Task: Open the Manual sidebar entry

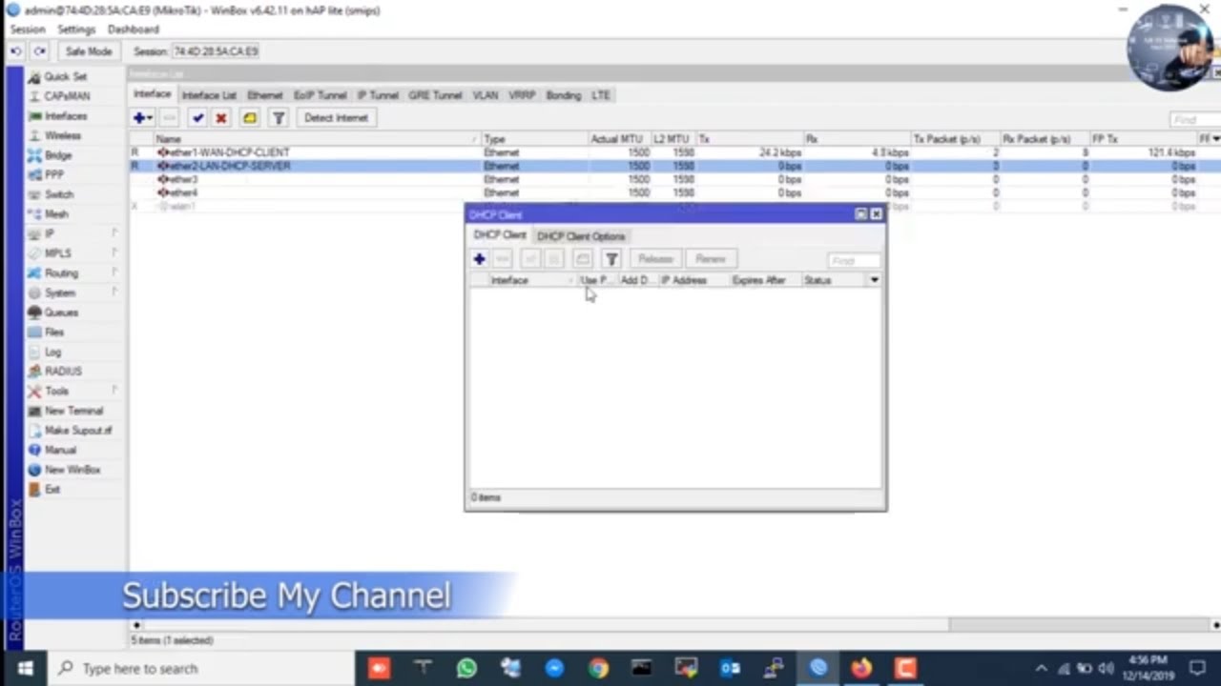Action: [x=60, y=450]
